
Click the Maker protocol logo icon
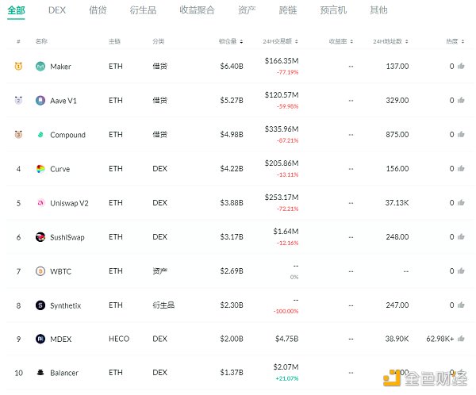(x=40, y=67)
